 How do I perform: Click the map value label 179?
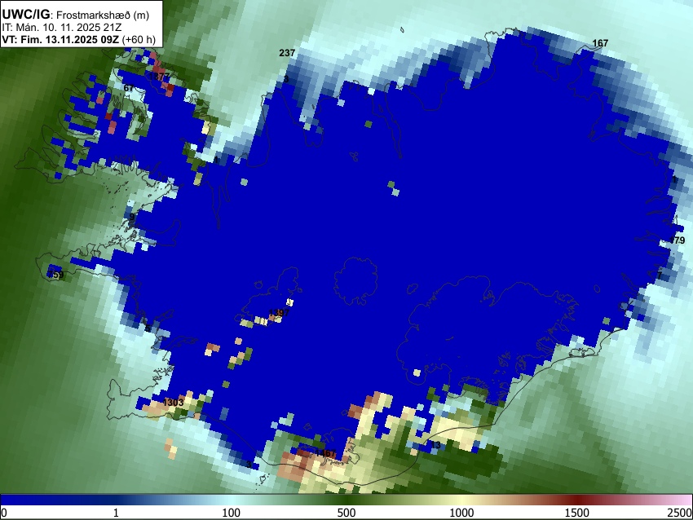coord(677,240)
